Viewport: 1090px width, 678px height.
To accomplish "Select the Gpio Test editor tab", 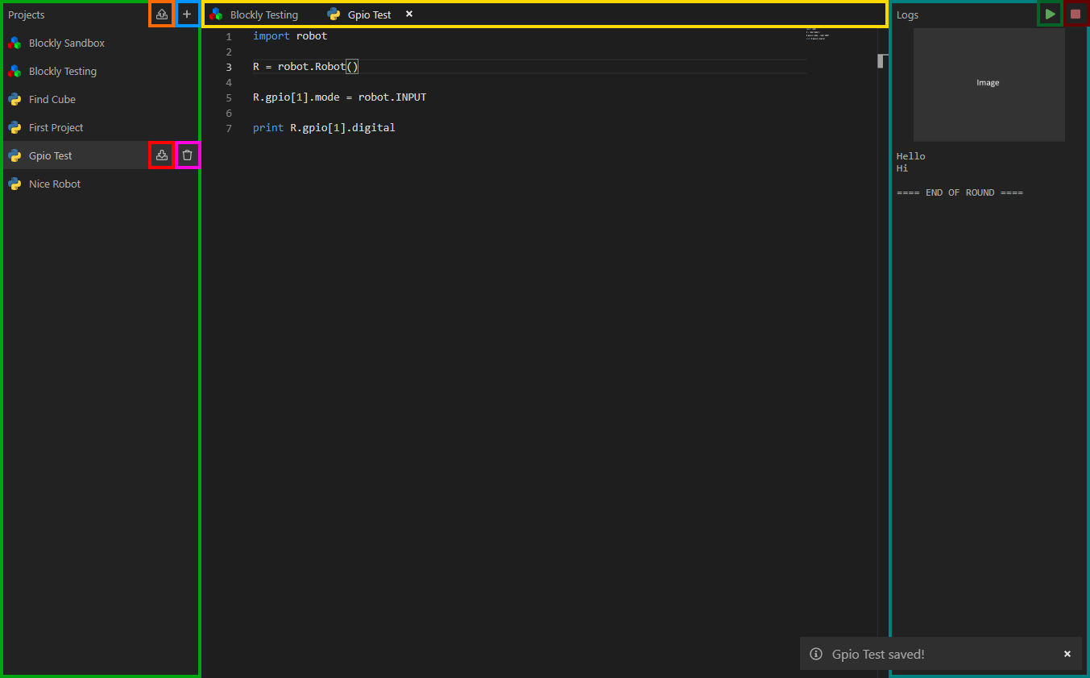I will [368, 14].
